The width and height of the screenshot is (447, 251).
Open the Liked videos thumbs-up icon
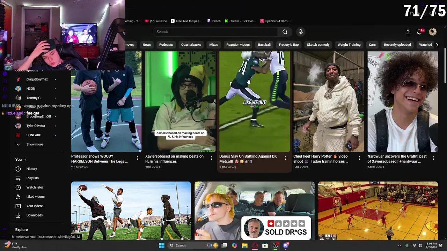[18, 197]
